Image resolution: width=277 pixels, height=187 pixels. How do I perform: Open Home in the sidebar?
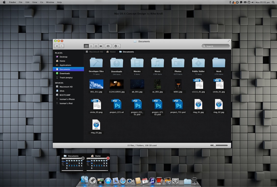coord(68,61)
